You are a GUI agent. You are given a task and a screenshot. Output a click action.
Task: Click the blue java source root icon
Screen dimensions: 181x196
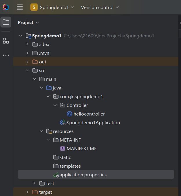tap(49, 88)
